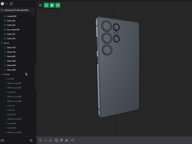Click the curve icon of Circle.001
192x144 pixels.
(x=5, y=92)
